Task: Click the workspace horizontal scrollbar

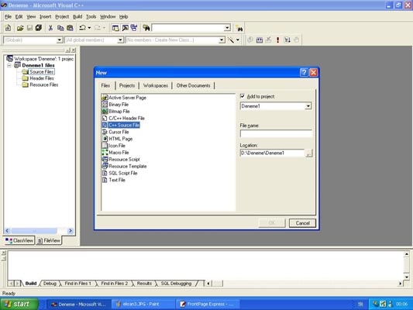Action: pos(39,231)
